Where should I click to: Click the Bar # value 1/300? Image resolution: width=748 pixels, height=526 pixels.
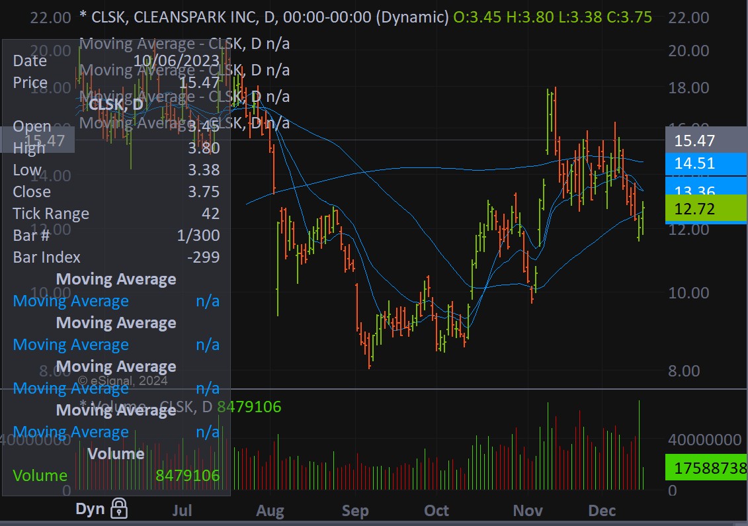coord(198,236)
